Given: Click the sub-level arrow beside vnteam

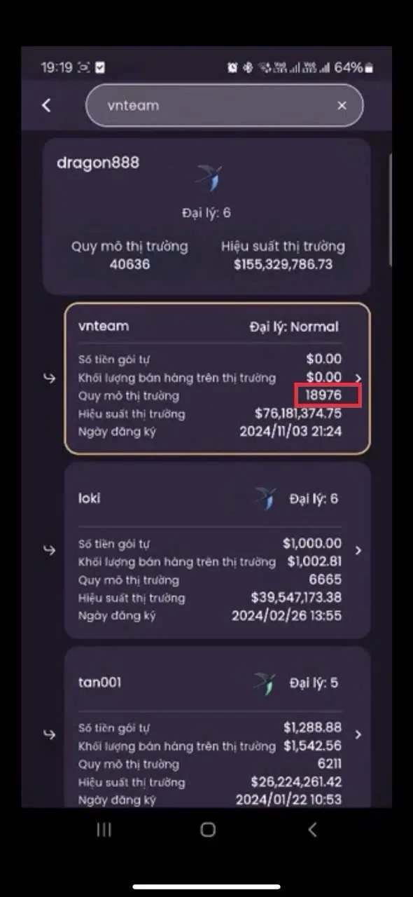Looking at the screenshot, I should [x=49, y=378].
